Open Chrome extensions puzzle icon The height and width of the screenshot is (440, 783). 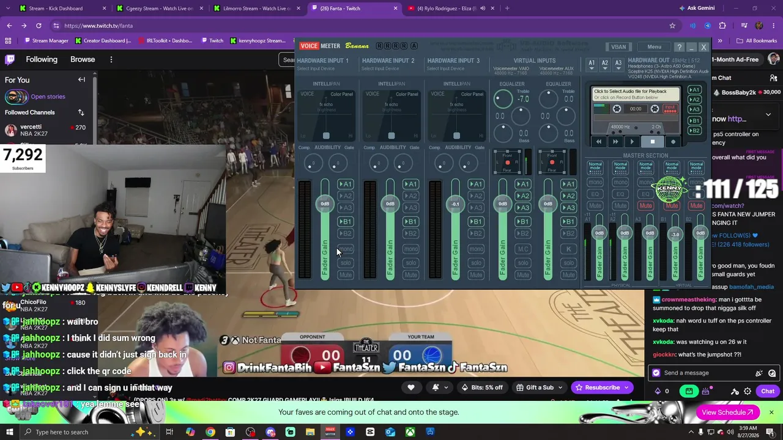pyautogui.click(x=722, y=26)
